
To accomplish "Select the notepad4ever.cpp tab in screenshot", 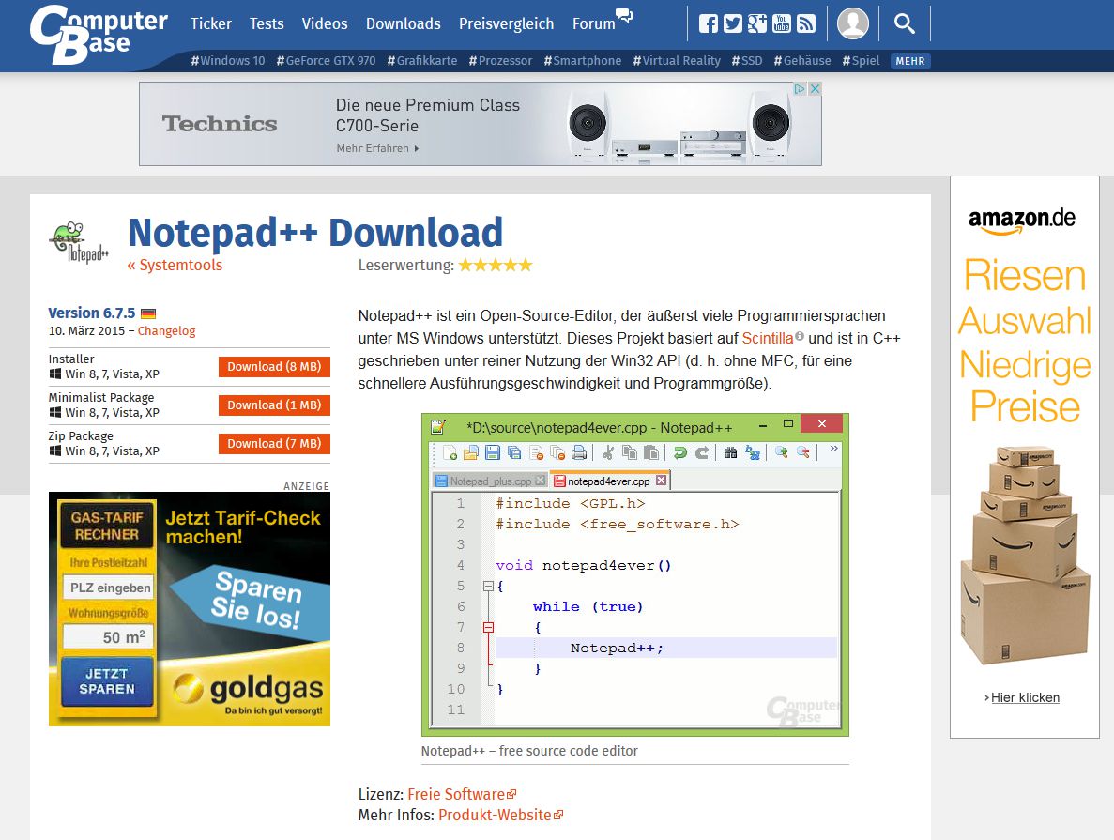I will click(x=609, y=481).
